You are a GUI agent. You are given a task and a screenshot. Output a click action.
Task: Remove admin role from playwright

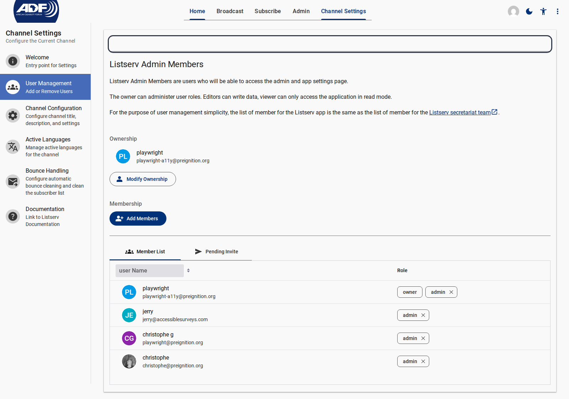tap(451, 292)
